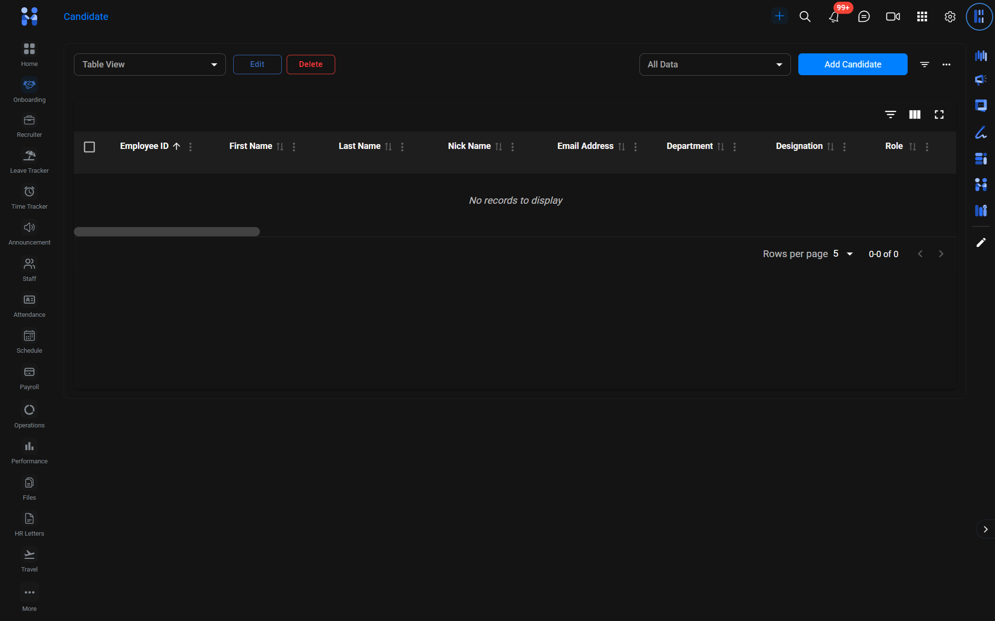Click the Add Candidate button

852,65
